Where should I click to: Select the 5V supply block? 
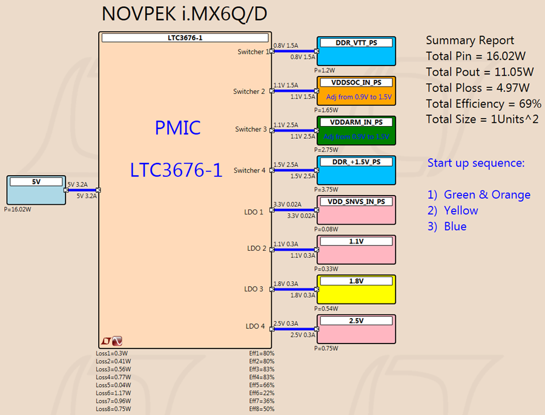pos(36,190)
